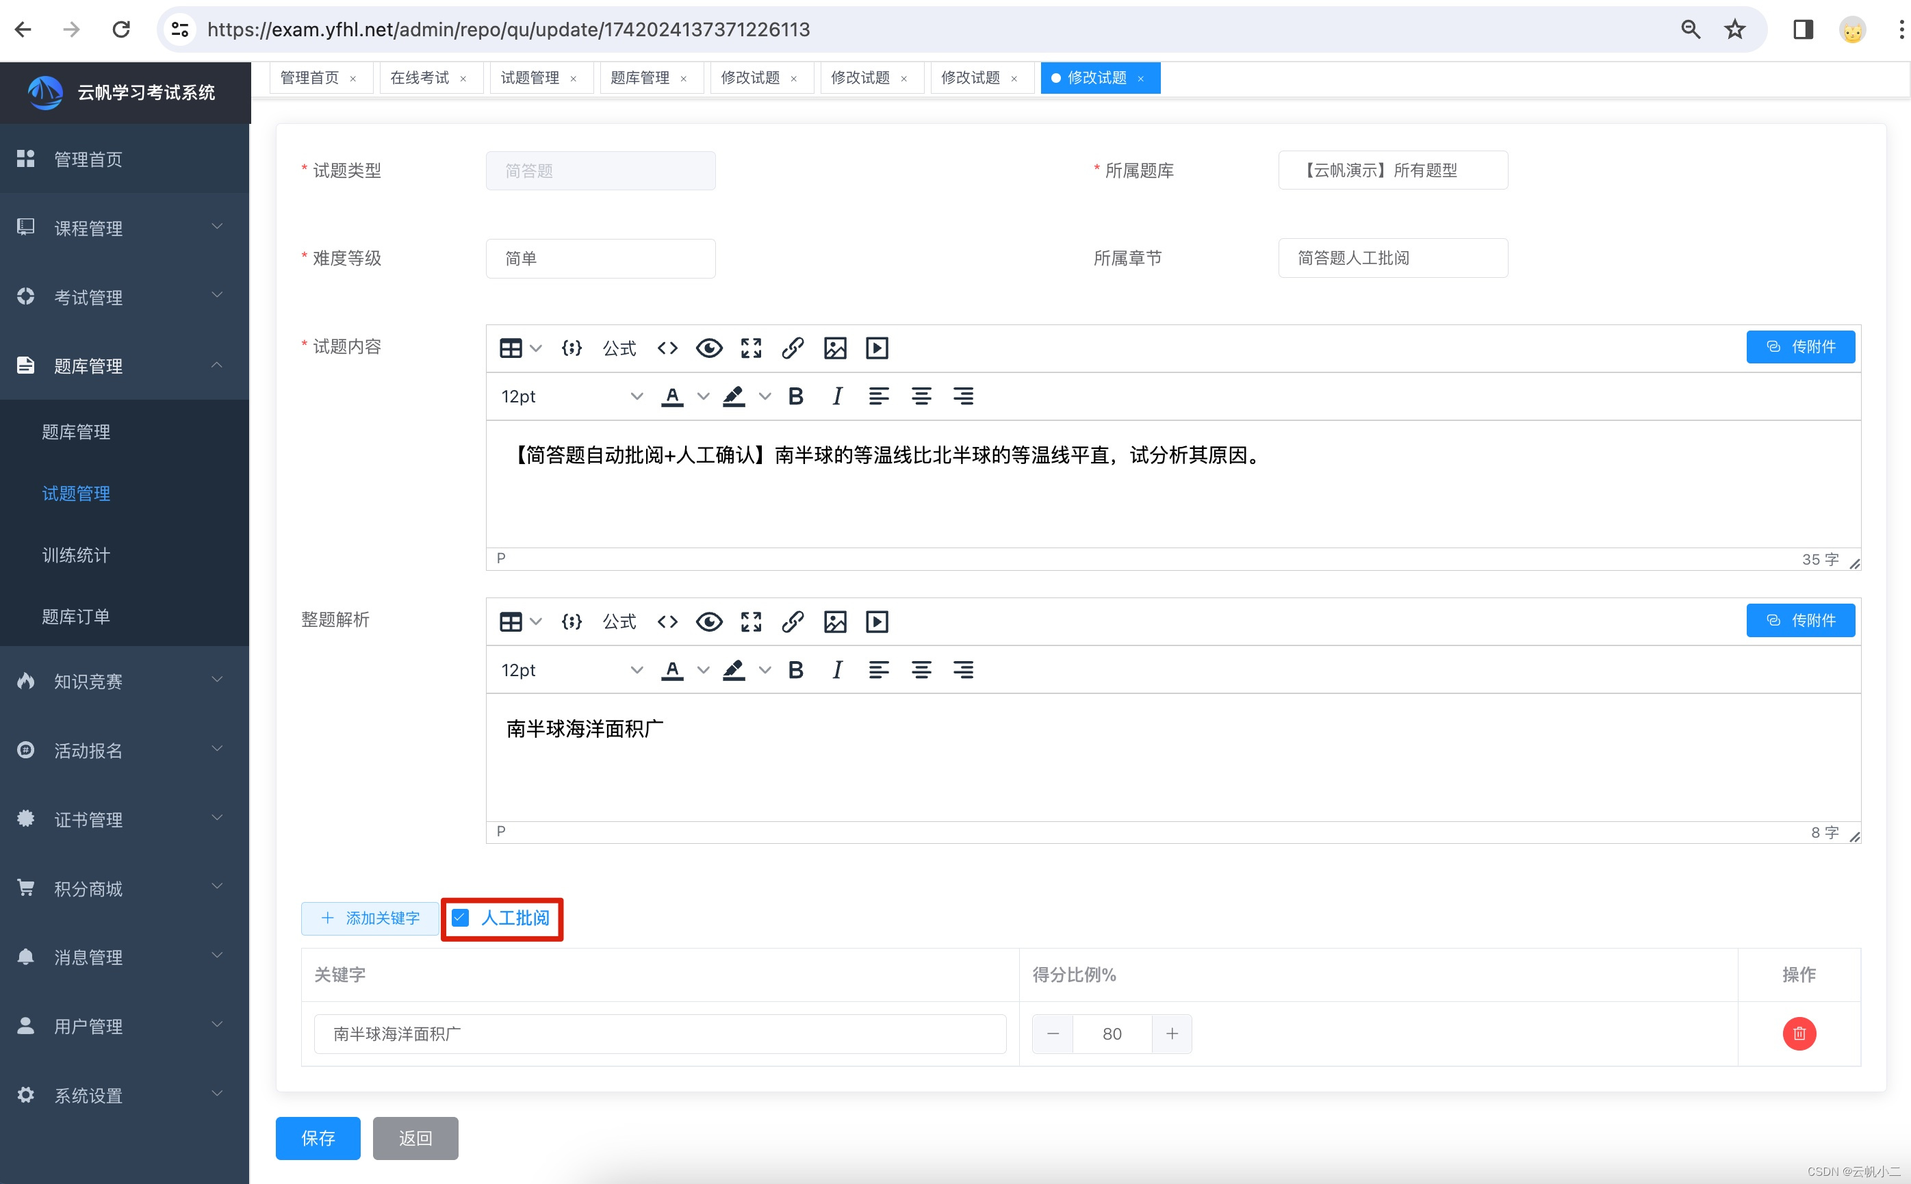Click the red delete keyword trash icon
The width and height of the screenshot is (1911, 1184).
(1799, 1033)
